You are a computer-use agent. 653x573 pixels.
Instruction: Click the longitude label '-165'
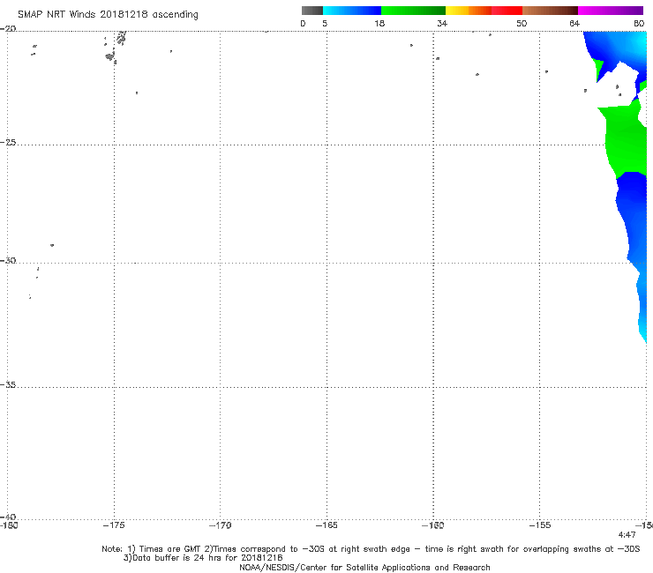pos(326,525)
